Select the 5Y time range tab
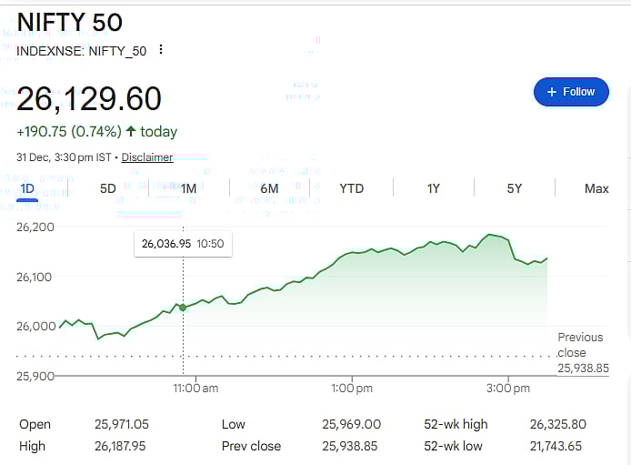 click(515, 188)
